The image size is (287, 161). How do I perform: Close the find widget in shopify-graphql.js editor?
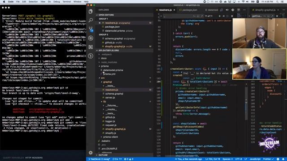(277, 16)
